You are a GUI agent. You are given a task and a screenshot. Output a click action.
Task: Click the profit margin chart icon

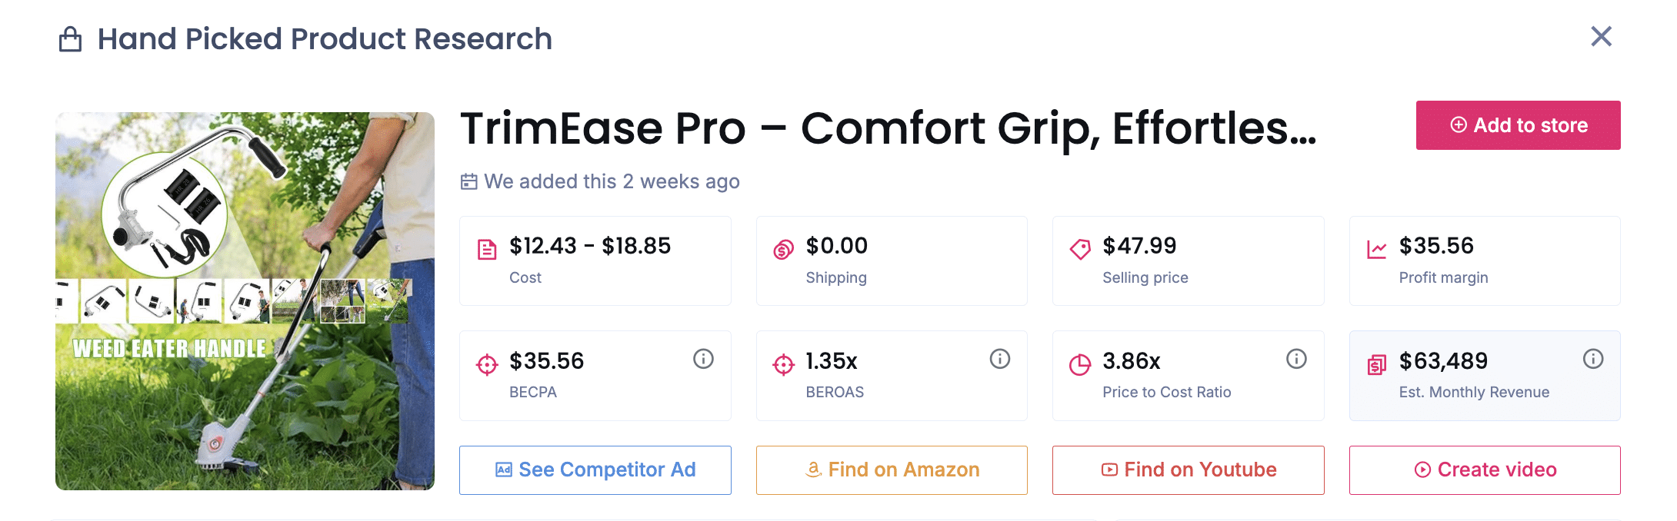[x=1376, y=247]
